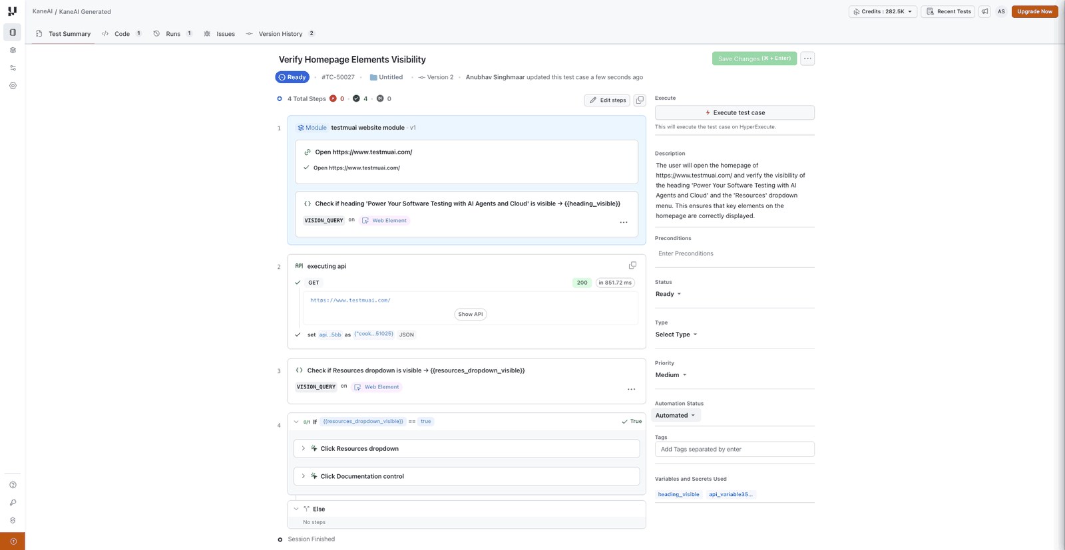
Task: Go to the KaneAI Generated breadcrumb
Action: click(x=85, y=11)
